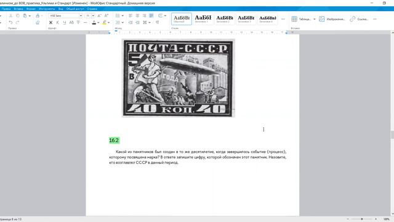
Task: Click the clear formatting eraser icon
Action: point(38,22)
